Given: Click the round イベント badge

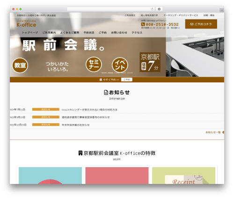Looking at the screenshot, I should pyautogui.click(x=120, y=65).
